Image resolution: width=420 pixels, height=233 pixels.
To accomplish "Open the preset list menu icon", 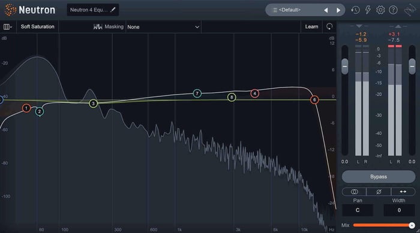I will click(275, 10).
